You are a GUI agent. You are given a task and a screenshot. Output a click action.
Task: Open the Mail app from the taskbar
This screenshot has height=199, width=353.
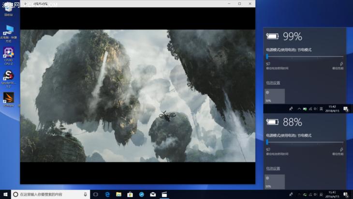(x=153, y=194)
